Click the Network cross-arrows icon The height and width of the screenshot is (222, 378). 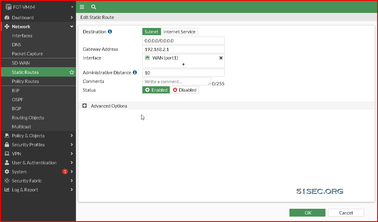click(x=7, y=26)
